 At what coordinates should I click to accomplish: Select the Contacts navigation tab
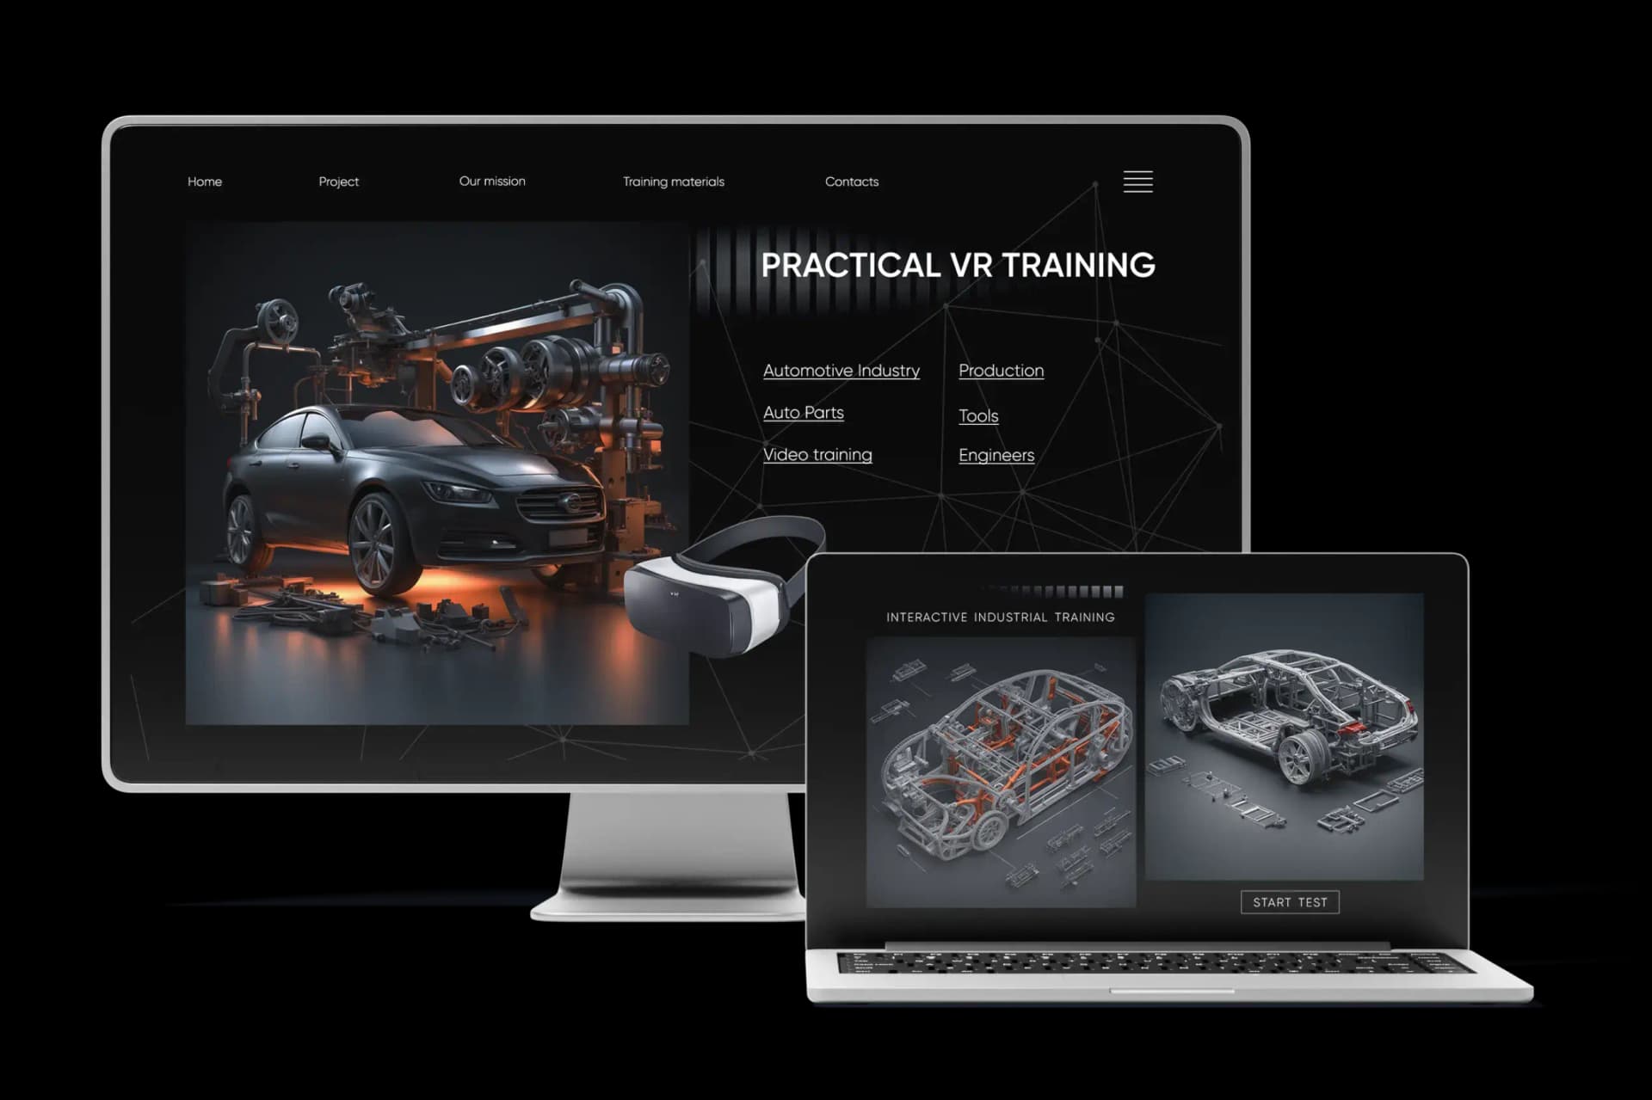pyautogui.click(x=851, y=181)
